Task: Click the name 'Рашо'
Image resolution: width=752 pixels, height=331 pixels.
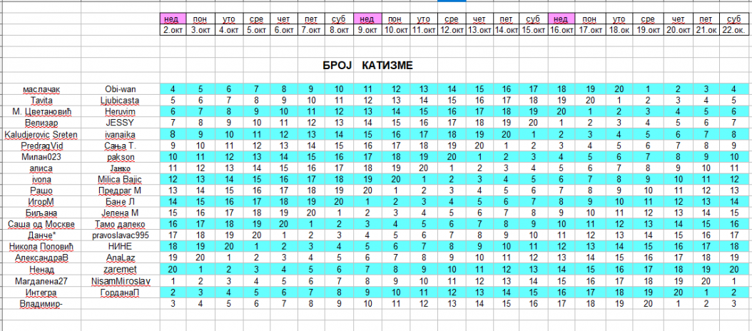Action: (x=40, y=190)
